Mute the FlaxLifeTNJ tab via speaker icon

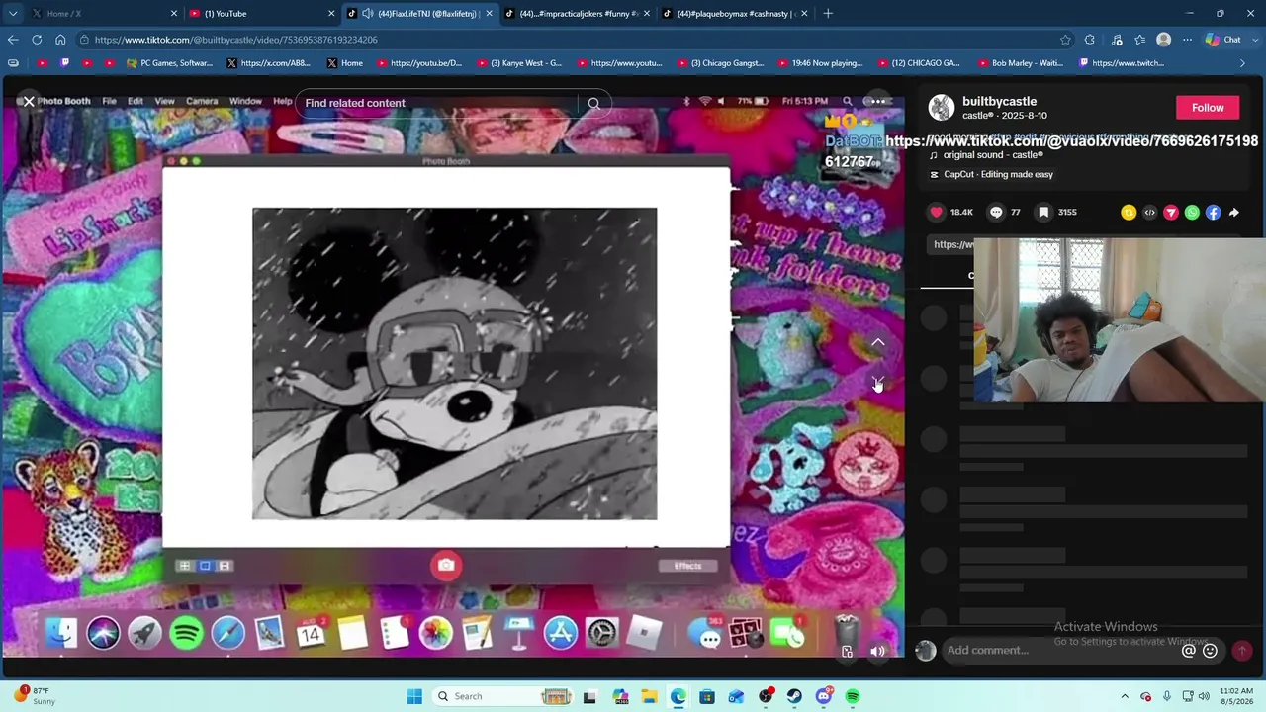367,13
